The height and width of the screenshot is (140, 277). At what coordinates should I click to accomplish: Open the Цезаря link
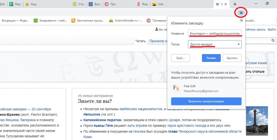tap(174, 120)
